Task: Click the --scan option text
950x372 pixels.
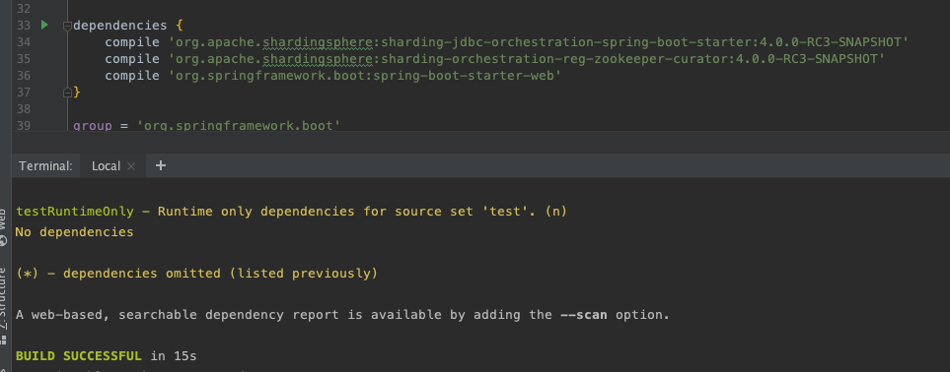Action: coord(583,315)
